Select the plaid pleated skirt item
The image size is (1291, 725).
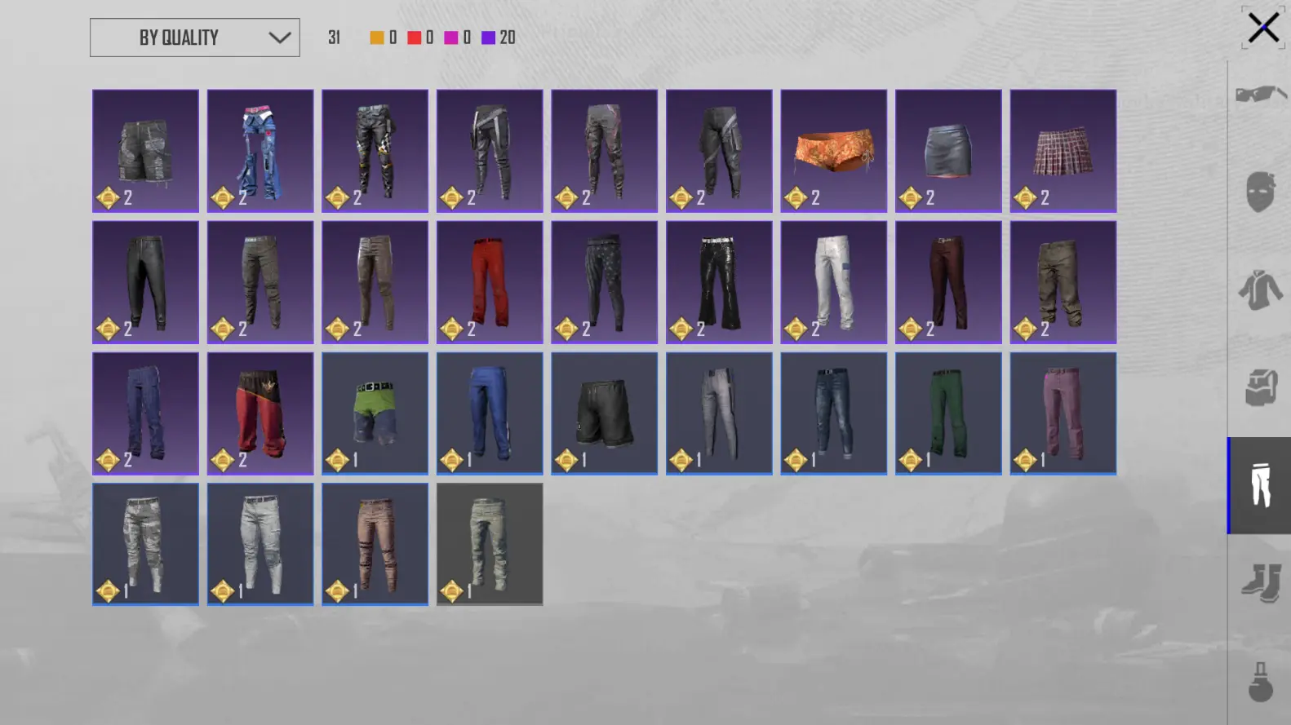(x=1063, y=151)
